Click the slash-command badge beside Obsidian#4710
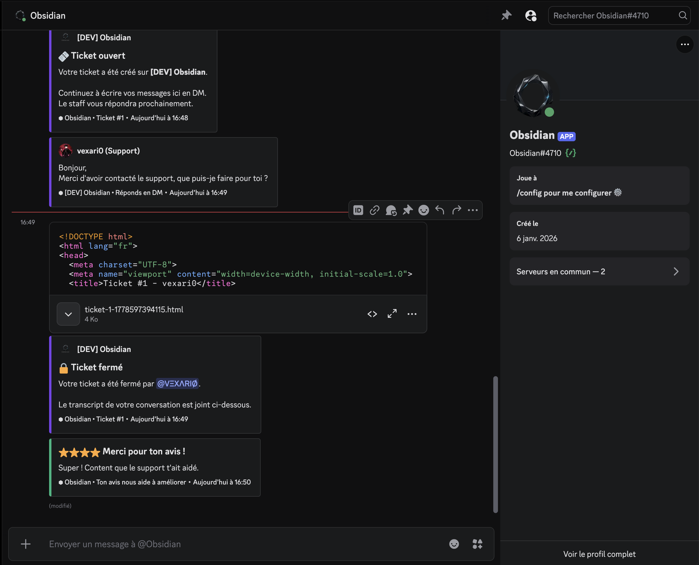This screenshot has width=699, height=565. coord(571,153)
